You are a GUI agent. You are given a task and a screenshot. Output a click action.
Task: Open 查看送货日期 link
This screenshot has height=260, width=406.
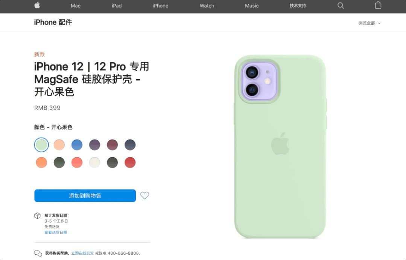[x=56, y=232]
